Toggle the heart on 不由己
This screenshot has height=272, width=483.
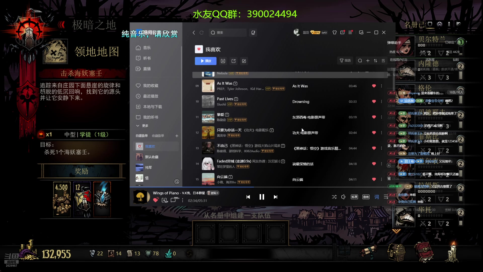(x=374, y=148)
